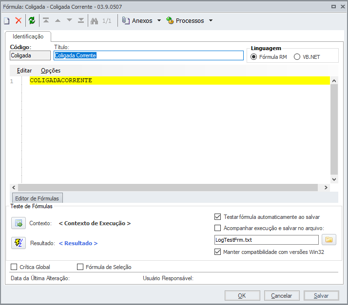348x305 pixels.
Task: Toggle Manter compatibilidade com versões Win32
Action: point(218,252)
